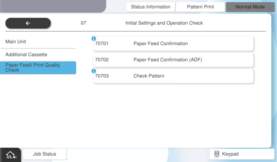Viewport: 277px width, 162px height.
Task: View Job Status
Action: click(x=45, y=154)
